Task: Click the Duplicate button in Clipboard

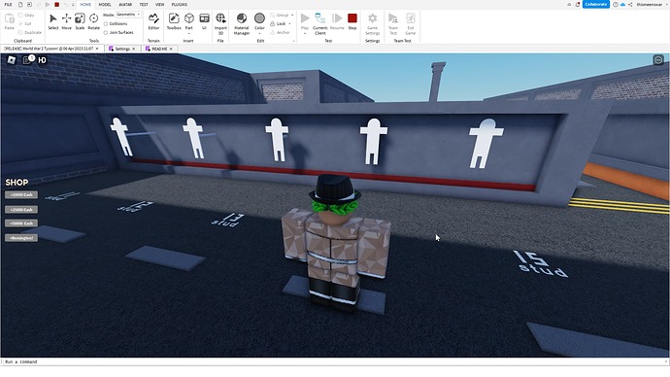Action: (30, 32)
